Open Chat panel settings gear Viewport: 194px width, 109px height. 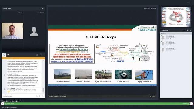click(x=37, y=55)
